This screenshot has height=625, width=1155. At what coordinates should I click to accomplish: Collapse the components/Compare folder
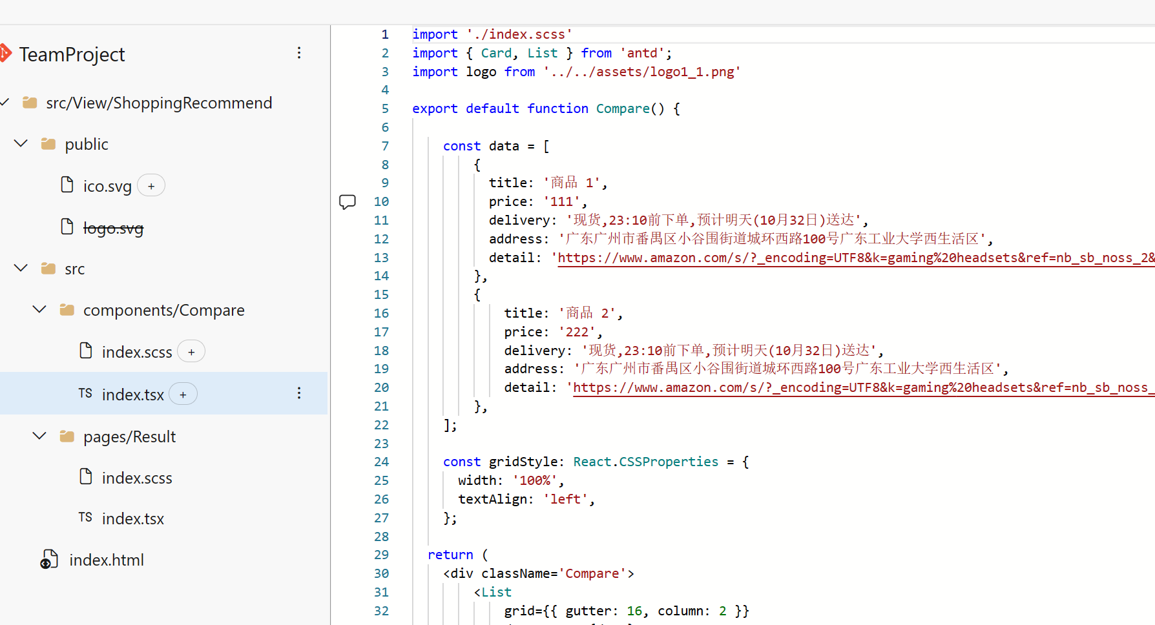39,310
